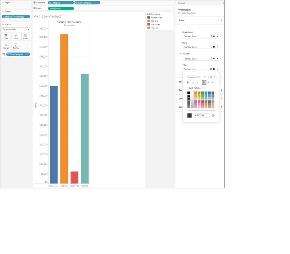Image resolution: width=290 pixels, height=254 pixels.
Task: Open the Tooltip mark card
Action: (16, 46)
